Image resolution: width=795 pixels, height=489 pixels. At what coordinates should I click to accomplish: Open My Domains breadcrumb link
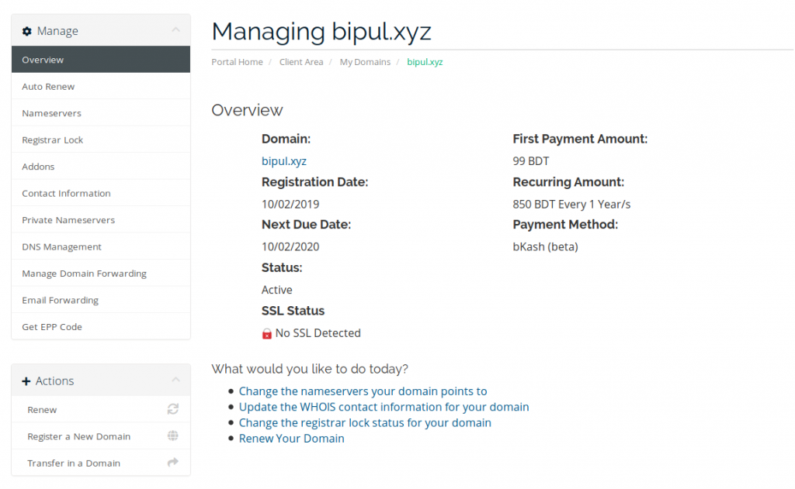click(365, 62)
